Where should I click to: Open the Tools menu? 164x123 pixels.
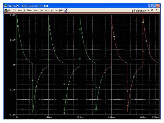(x=47, y=10)
